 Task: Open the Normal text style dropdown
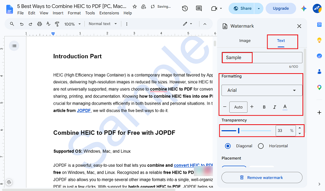103,24
